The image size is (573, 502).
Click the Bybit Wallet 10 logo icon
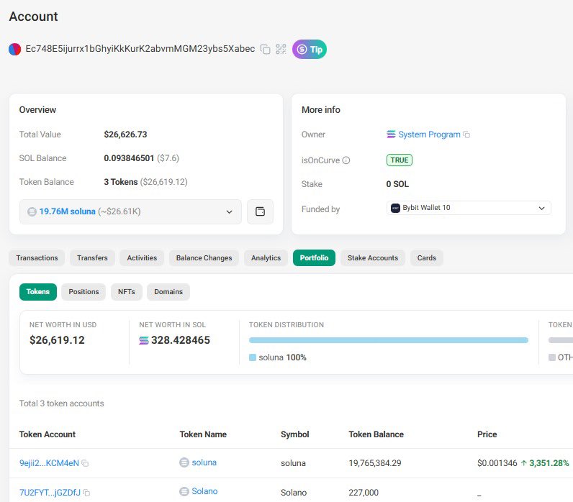tap(395, 208)
